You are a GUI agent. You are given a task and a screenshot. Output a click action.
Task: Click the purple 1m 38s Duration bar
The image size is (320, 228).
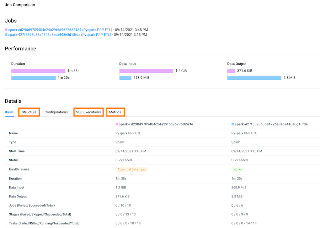pos(38,71)
